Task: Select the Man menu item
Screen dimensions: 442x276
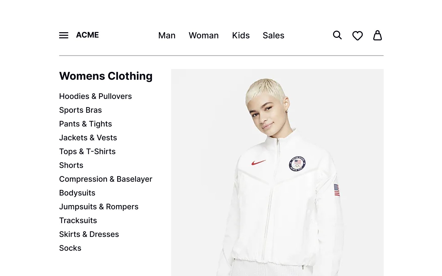Action: point(167,35)
